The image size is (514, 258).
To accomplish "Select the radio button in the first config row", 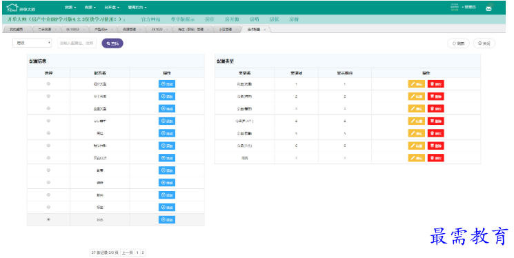I will (48, 84).
